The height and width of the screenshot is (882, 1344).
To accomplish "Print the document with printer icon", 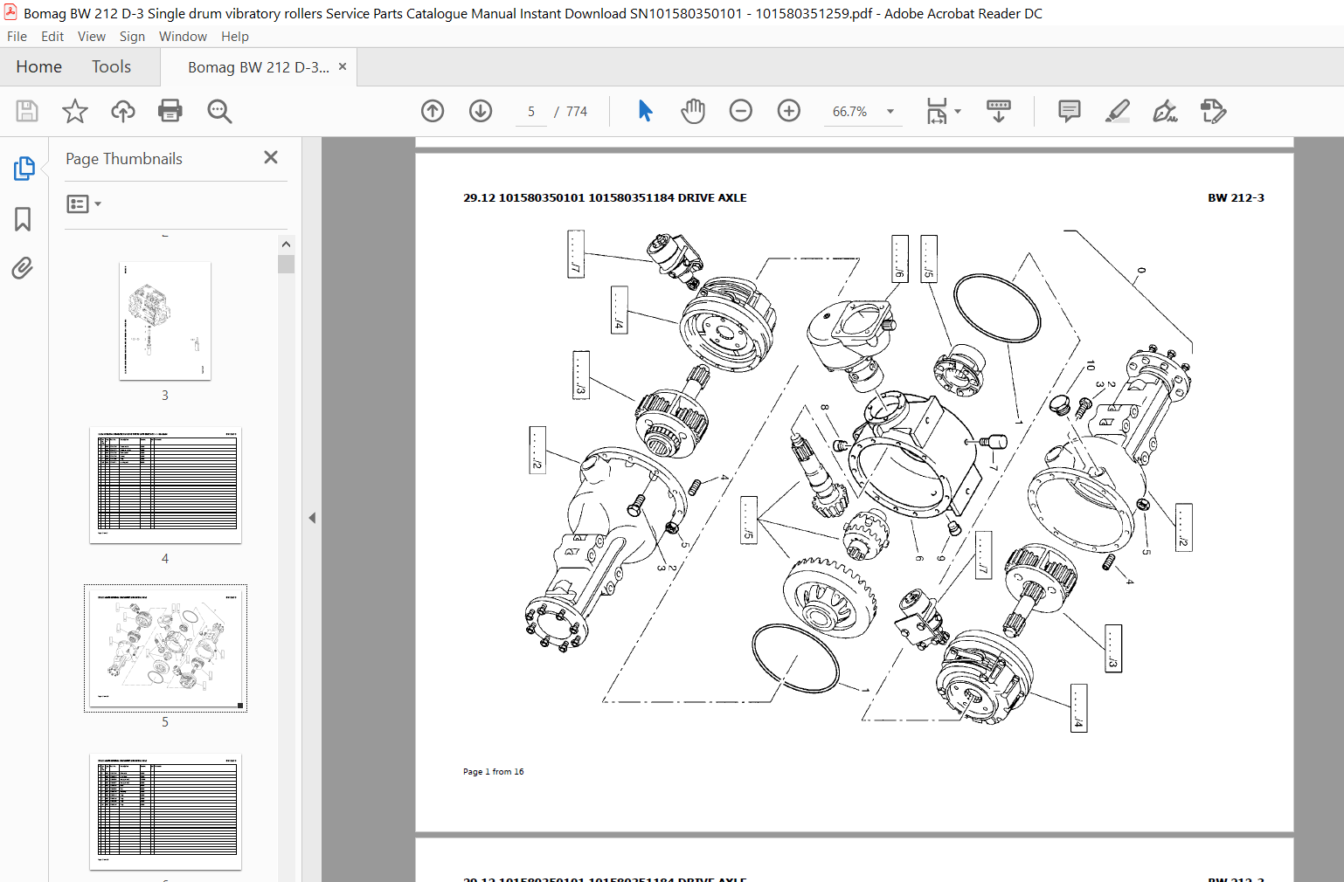I will (170, 111).
